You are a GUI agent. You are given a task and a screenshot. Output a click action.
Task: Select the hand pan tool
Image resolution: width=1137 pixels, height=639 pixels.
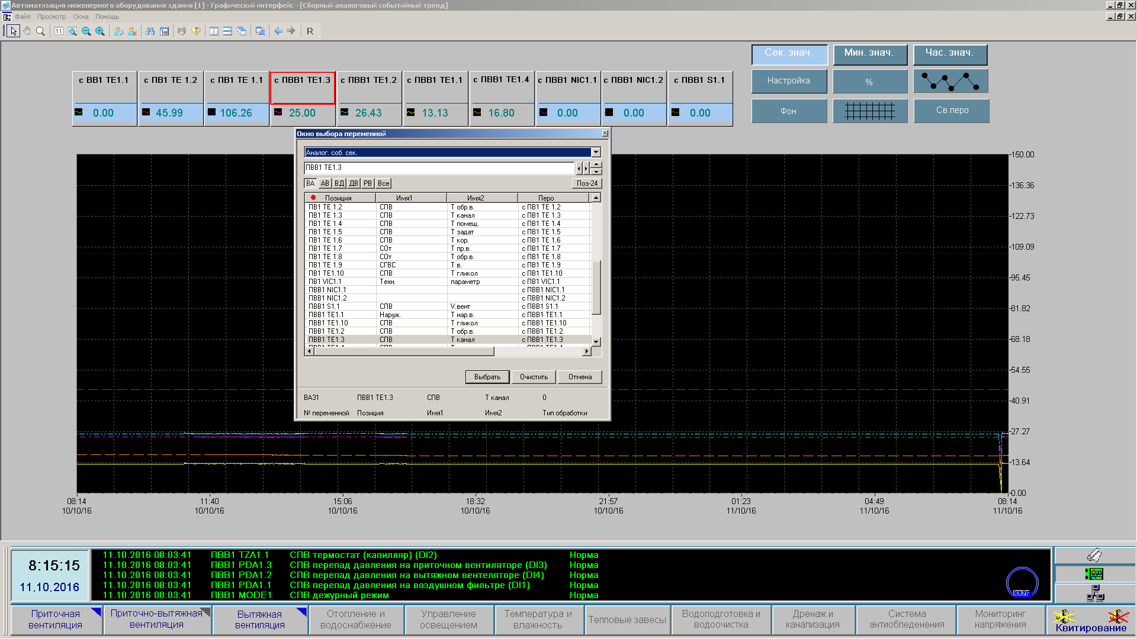[x=27, y=31]
